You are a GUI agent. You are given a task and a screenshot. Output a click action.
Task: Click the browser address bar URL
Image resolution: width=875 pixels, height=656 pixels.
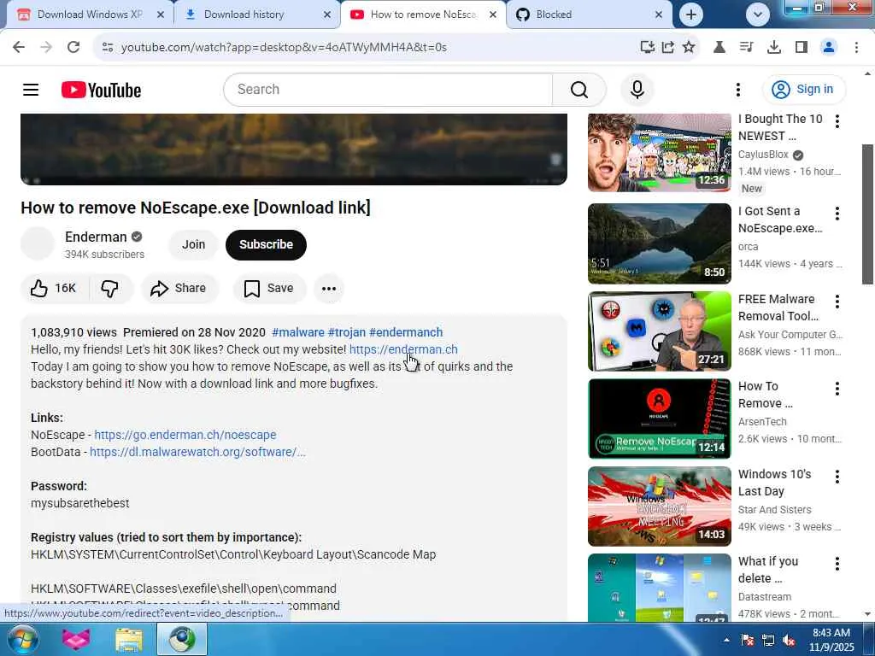[284, 48]
